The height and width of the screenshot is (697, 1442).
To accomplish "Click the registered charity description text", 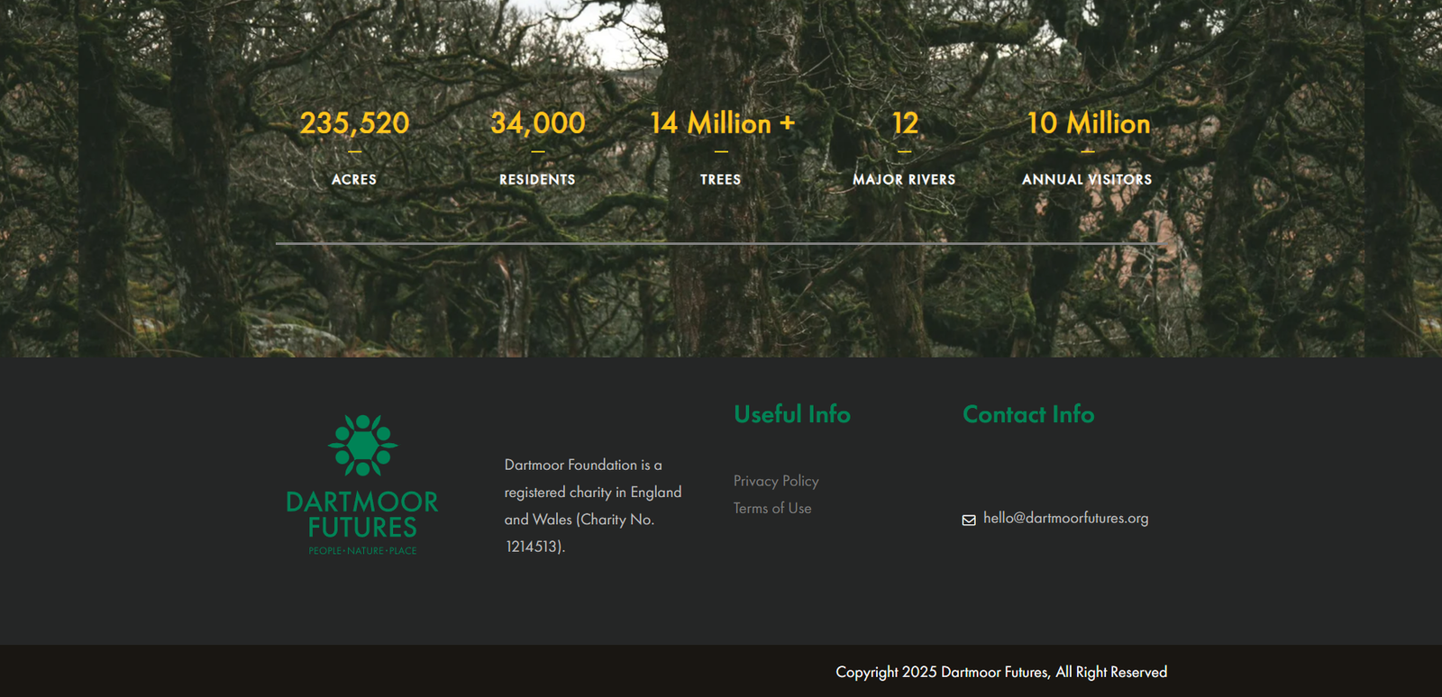I will click(592, 505).
